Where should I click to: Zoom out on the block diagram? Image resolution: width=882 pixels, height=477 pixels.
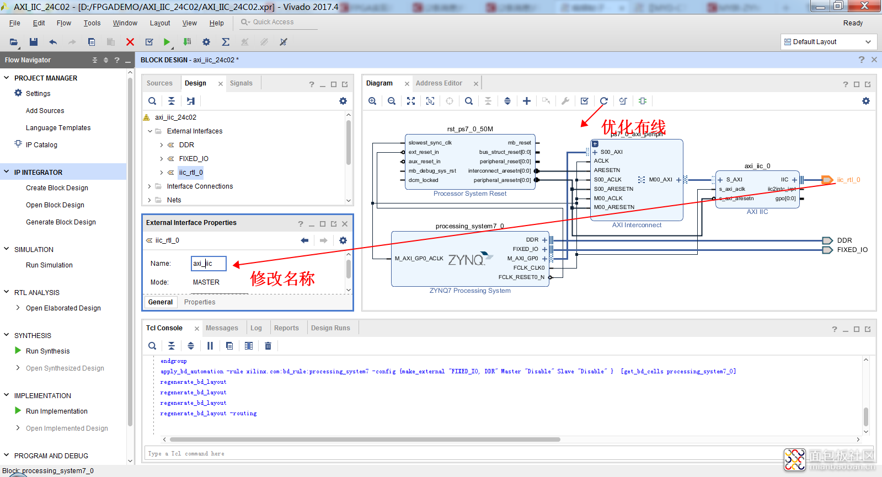[x=392, y=101]
